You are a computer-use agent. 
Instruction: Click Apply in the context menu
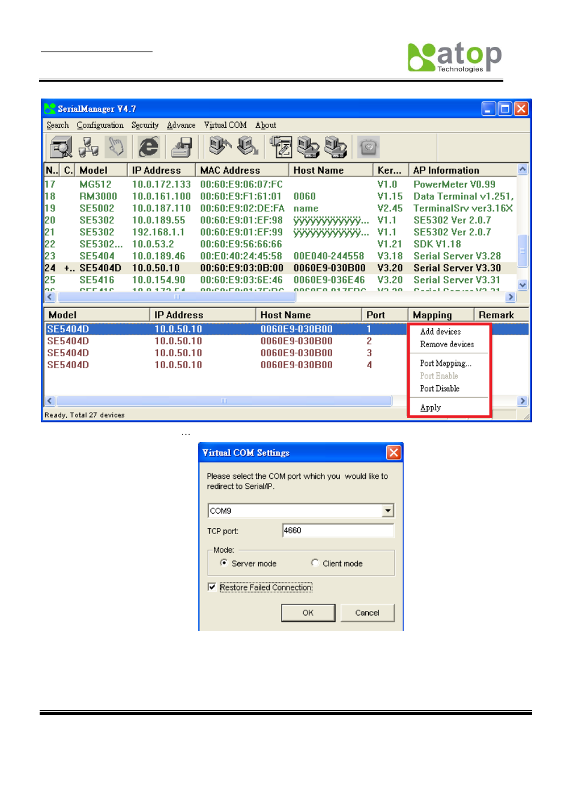[431, 408]
